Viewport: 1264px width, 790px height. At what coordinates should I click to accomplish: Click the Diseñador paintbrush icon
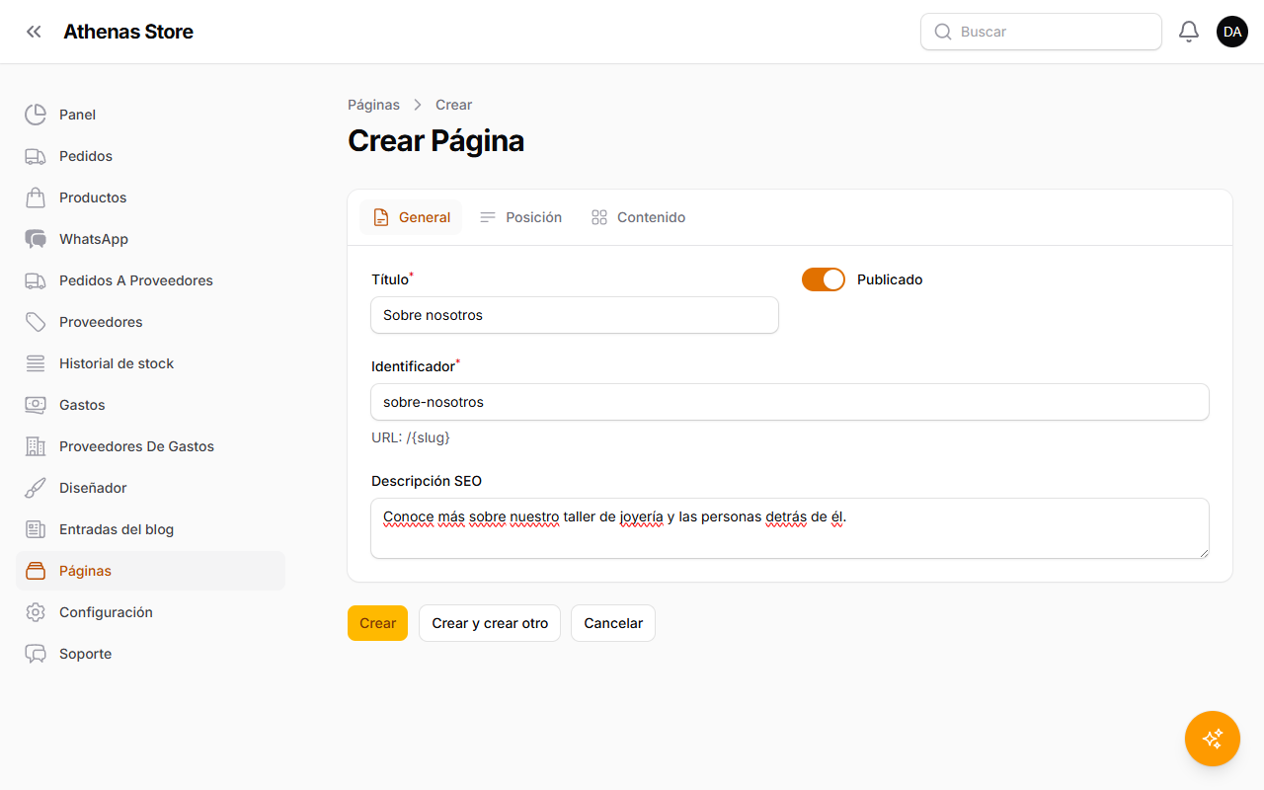(36, 488)
